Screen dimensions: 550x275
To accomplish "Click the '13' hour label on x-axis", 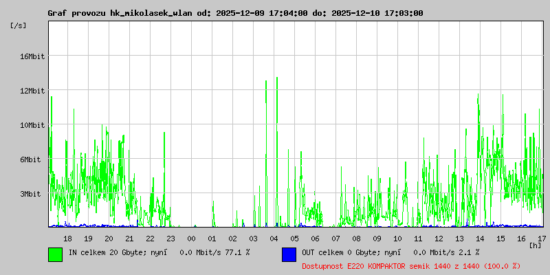I will point(459,239).
